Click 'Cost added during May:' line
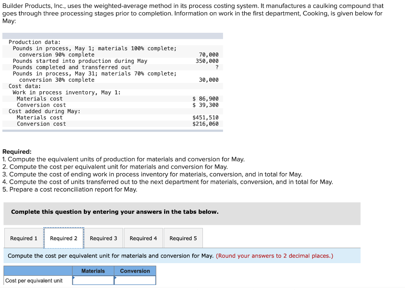The width and height of the screenshot is (405, 290). (44, 111)
